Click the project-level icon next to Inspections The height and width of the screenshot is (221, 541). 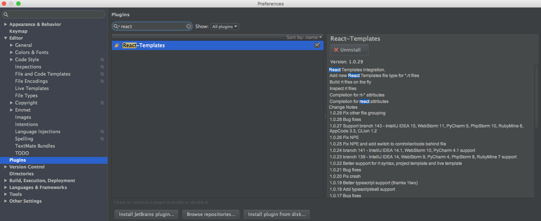pyautogui.click(x=102, y=67)
